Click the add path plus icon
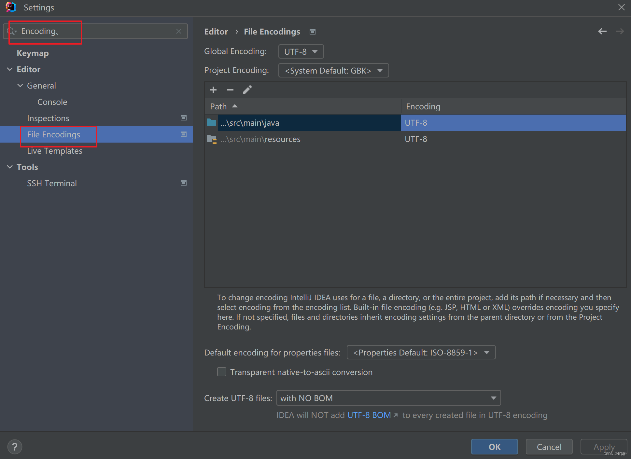631x459 pixels. pyautogui.click(x=213, y=90)
